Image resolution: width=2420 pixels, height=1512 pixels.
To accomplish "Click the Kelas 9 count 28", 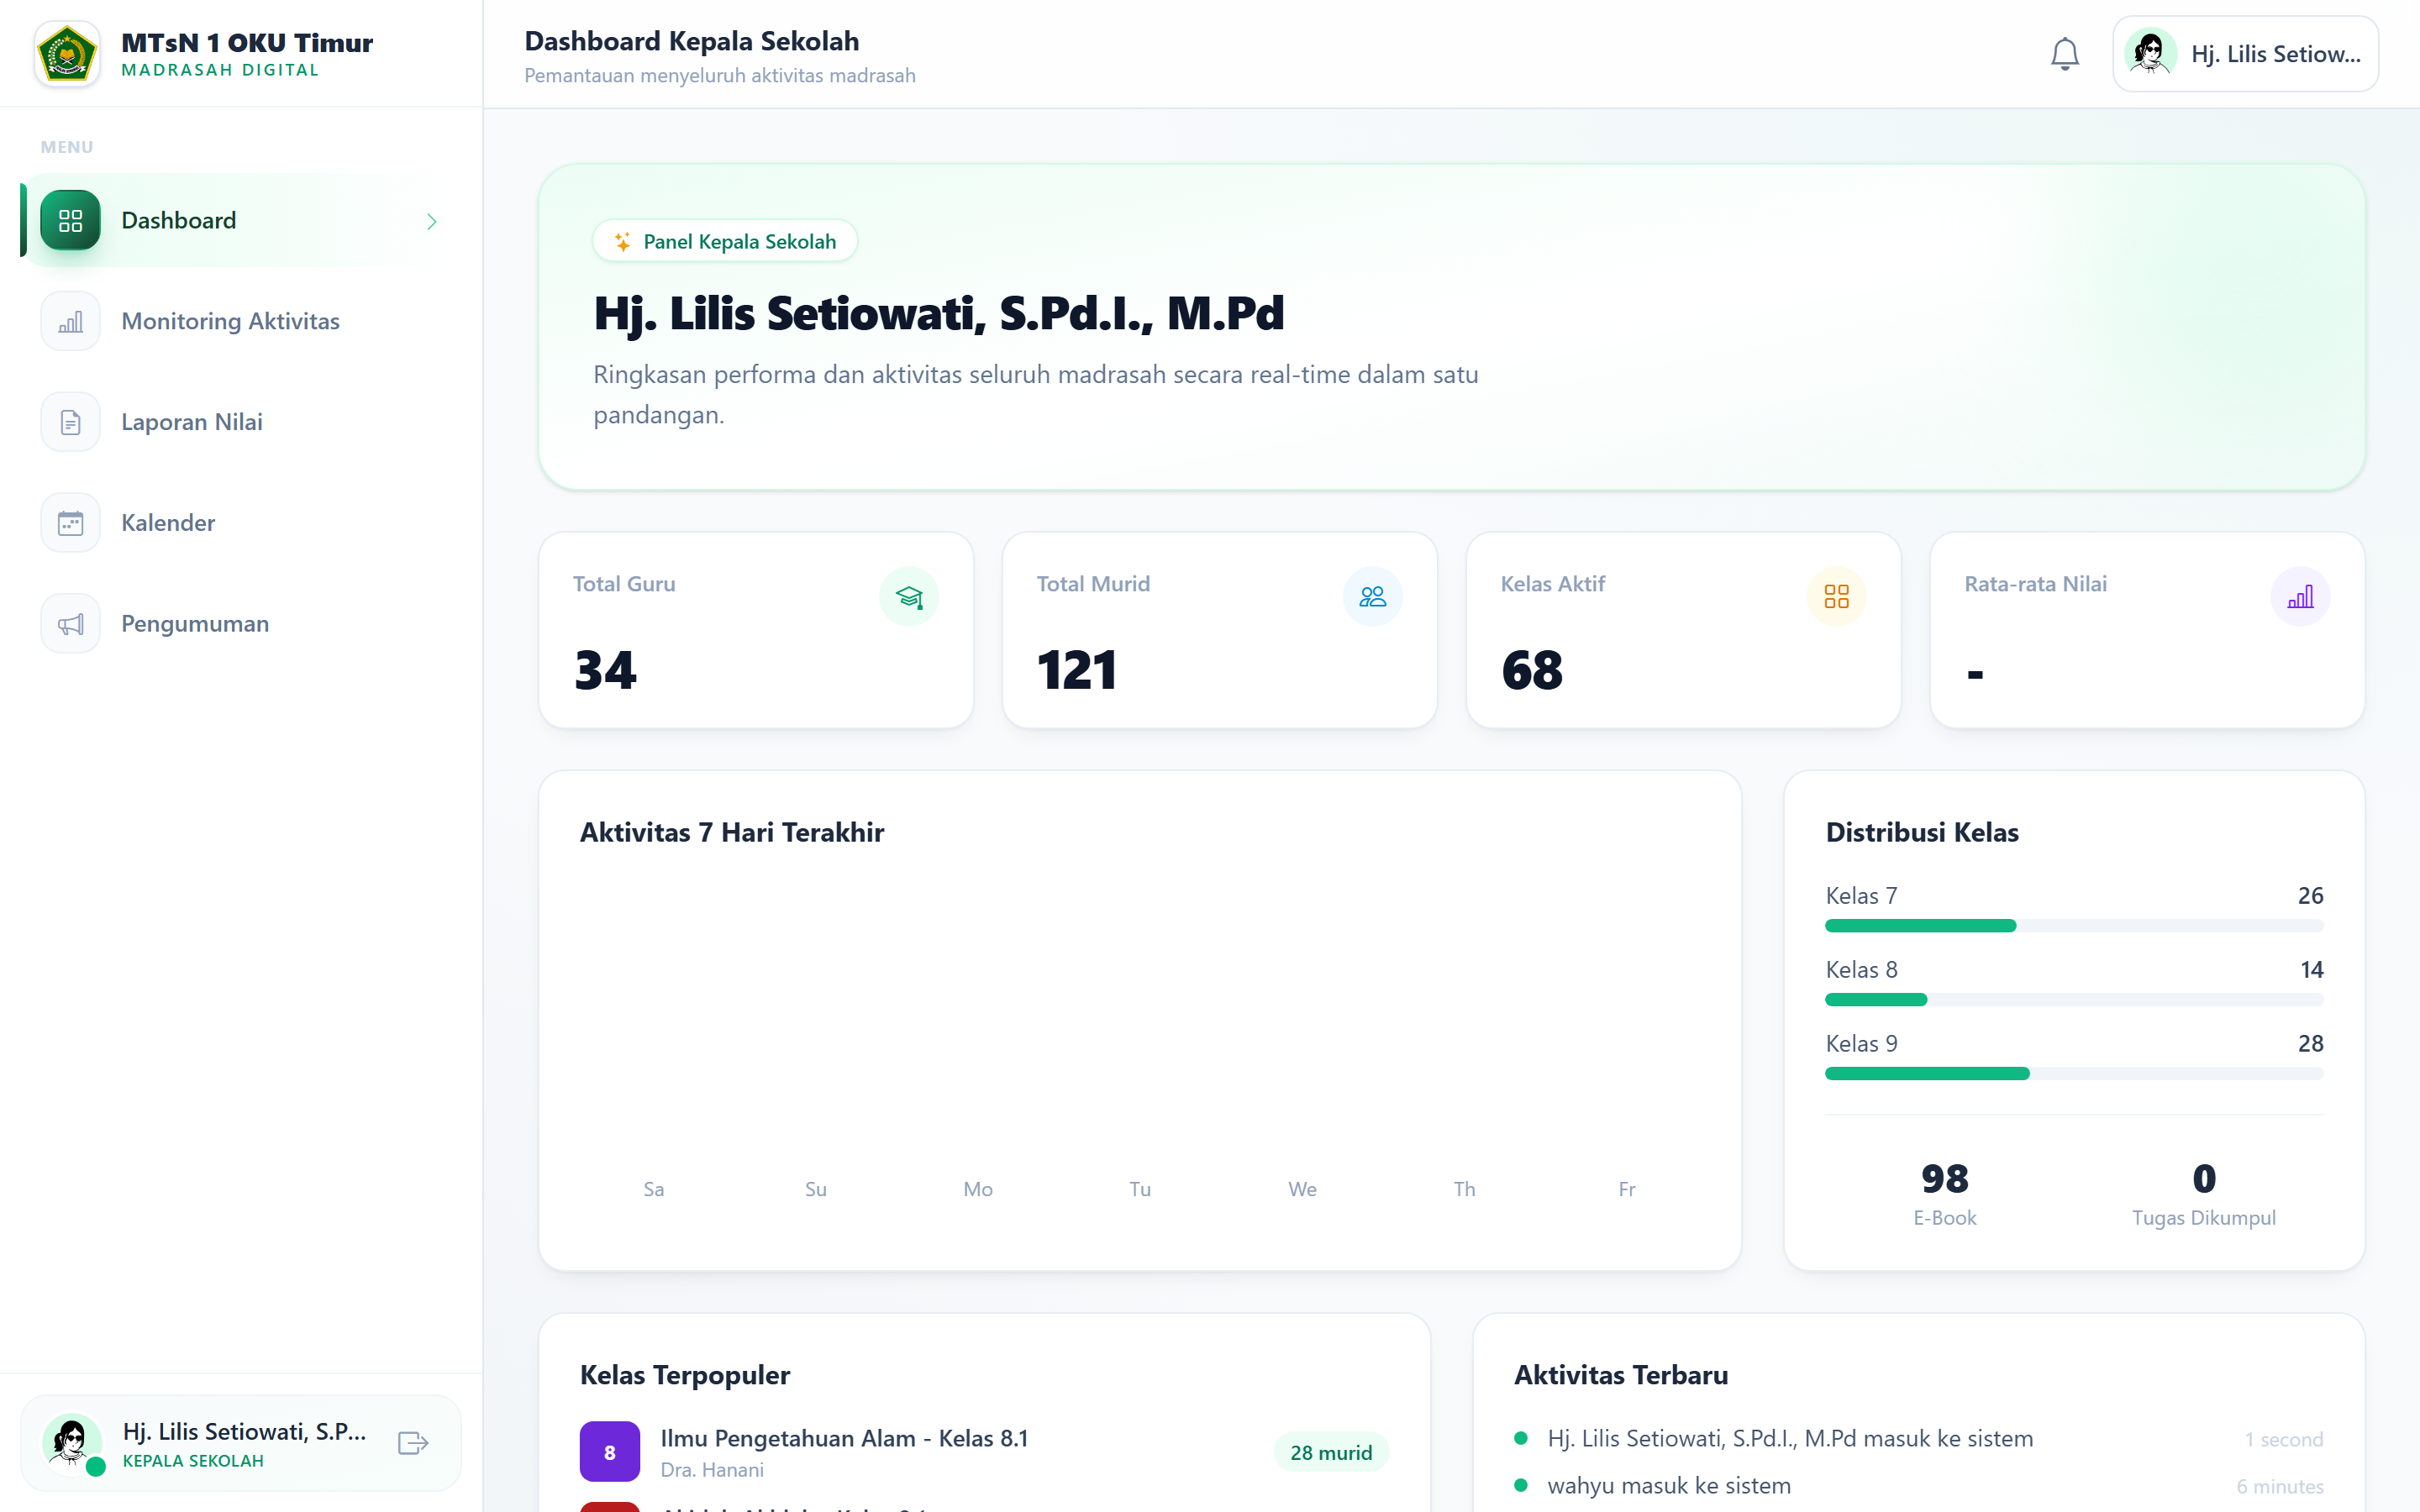I will [x=2310, y=1044].
